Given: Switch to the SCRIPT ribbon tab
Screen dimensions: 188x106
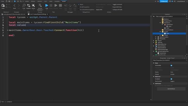Looking at the screenshot, I should (64, 1).
